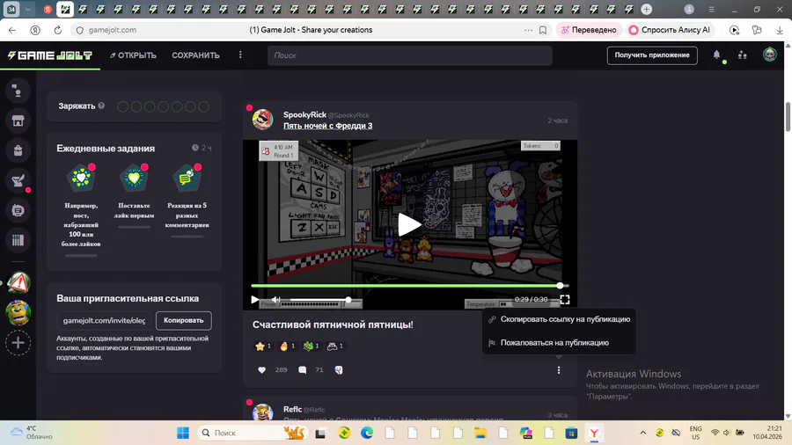Click the Копировать invite link button
This screenshot has width=792, height=445.
[x=183, y=320]
